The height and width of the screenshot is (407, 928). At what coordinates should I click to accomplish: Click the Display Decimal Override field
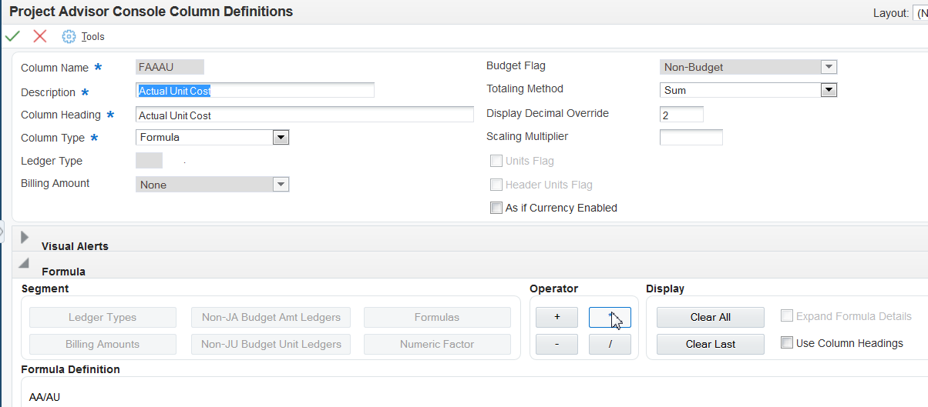pos(681,115)
